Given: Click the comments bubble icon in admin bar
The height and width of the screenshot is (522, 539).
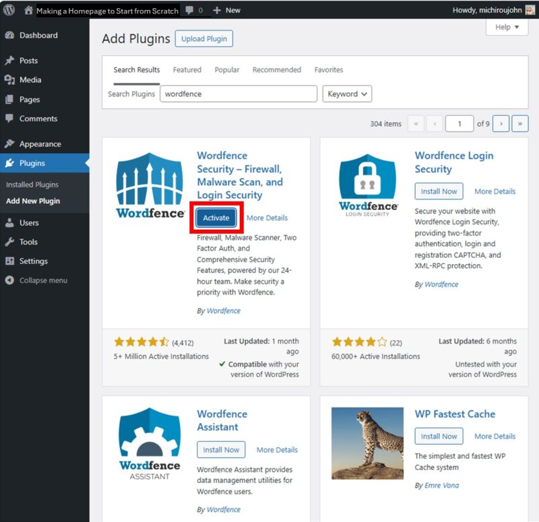Looking at the screenshot, I should pos(189,11).
